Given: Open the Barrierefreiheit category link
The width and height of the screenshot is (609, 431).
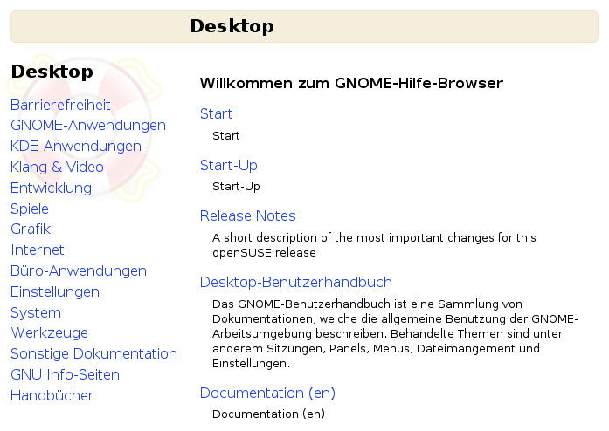Looking at the screenshot, I should [x=60, y=105].
